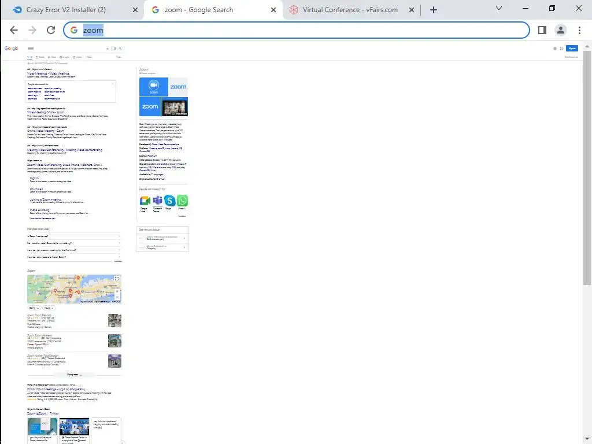The image size is (592, 444).
Task: Open the Rating filter dropdown
Action: point(34,308)
